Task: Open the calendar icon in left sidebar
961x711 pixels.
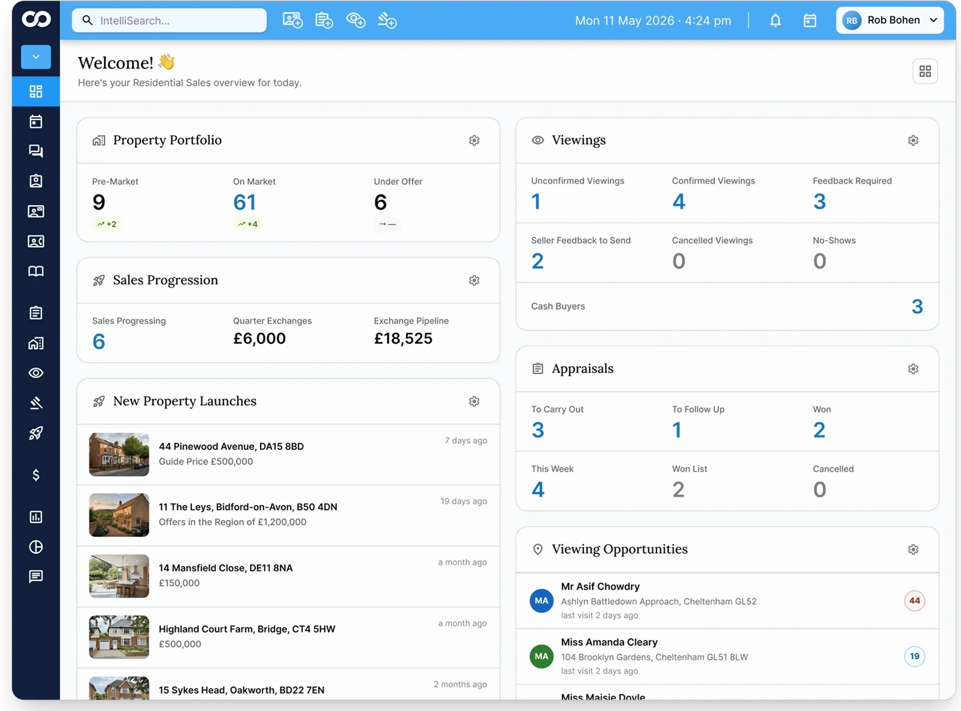Action: [36, 121]
